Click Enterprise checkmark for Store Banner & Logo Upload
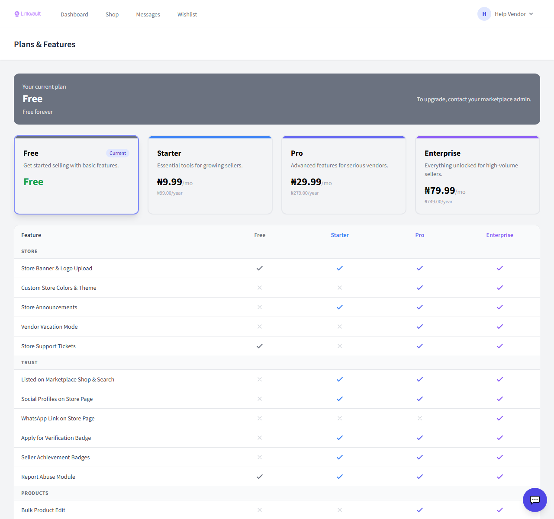Image resolution: width=554 pixels, height=519 pixels. pyautogui.click(x=500, y=268)
